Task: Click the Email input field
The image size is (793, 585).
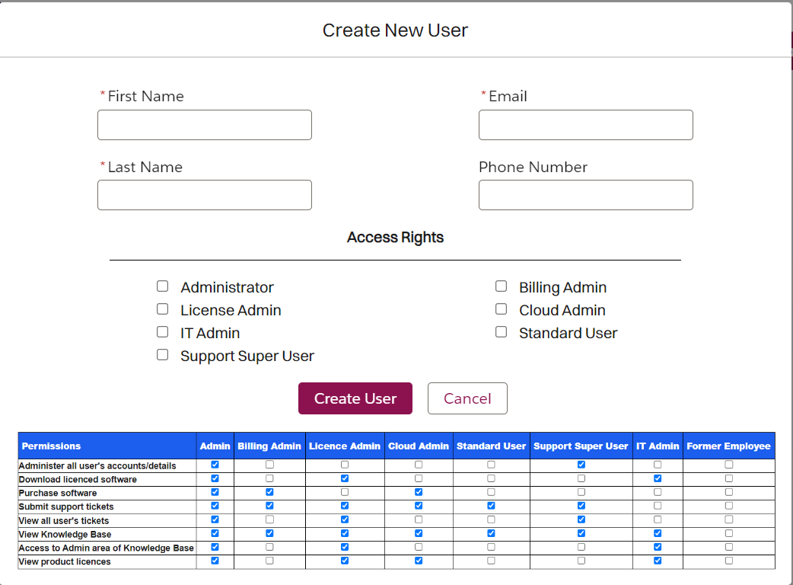Action: point(585,124)
